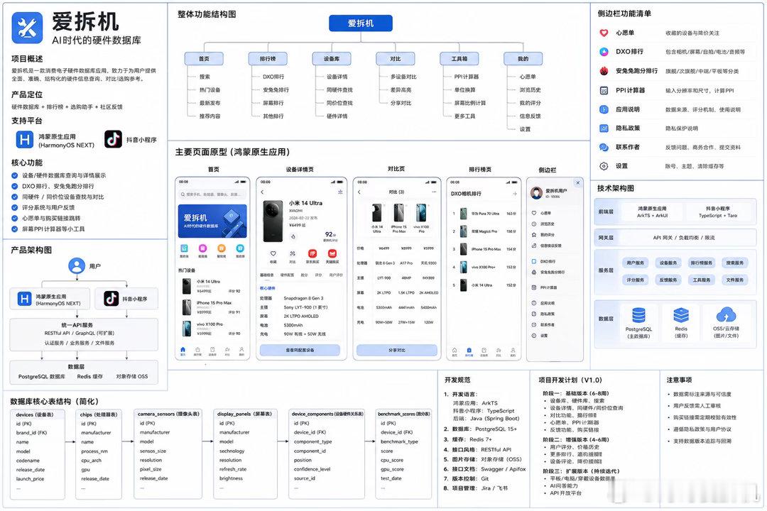767x511 pixels.
Task: Close the 侧边栏 mockup with X
Action: 577,183
